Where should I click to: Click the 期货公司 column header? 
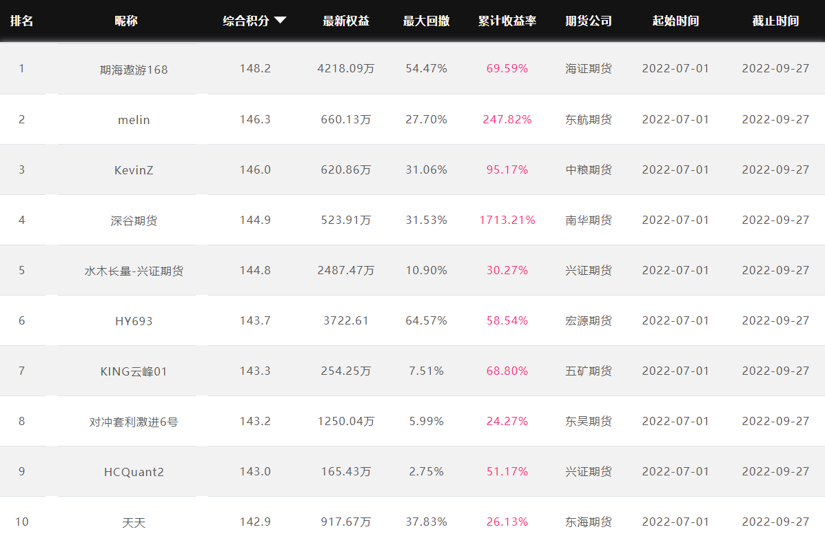[x=588, y=21]
